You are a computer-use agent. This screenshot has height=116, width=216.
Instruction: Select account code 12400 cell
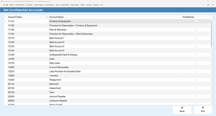(x=28, y=80)
